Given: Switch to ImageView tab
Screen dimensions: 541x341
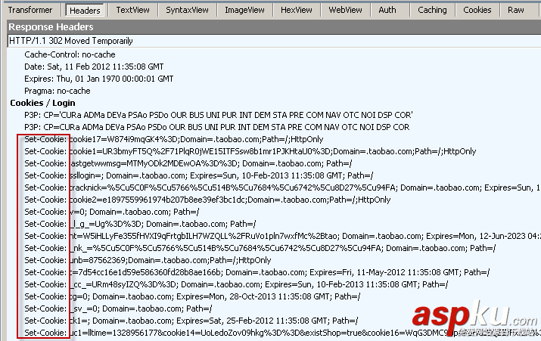Looking at the screenshot, I should (x=244, y=10).
